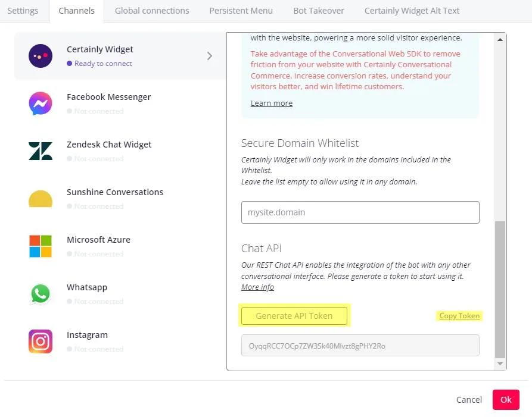Click the scrollbar down arrow in panel
This screenshot has width=532, height=417.
tap(500, 364)
